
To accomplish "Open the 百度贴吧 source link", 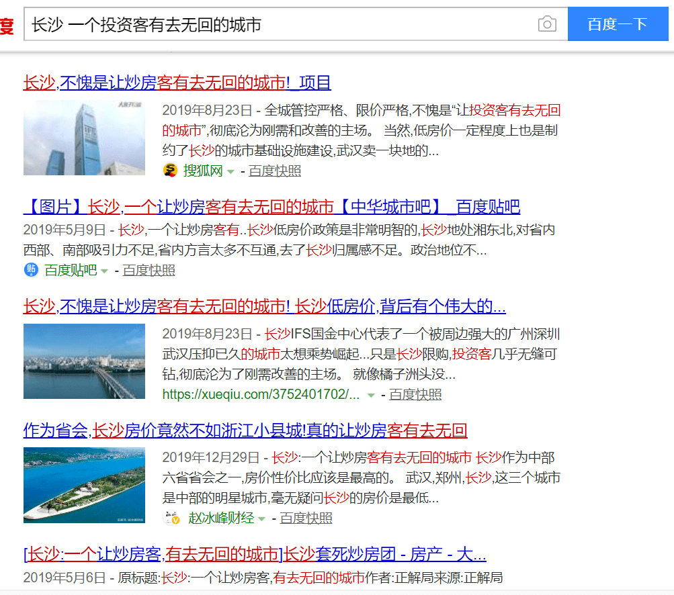I will pyautogui.click(x=71, y=270).
